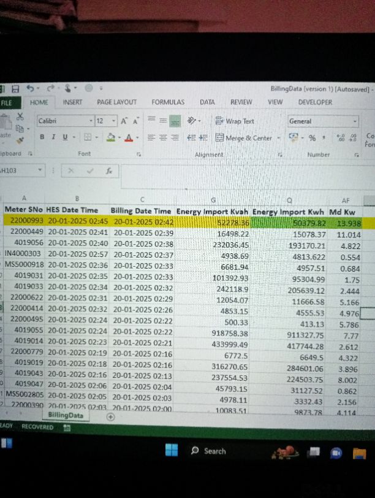Click the Undo arrow icon

point(31,88)
